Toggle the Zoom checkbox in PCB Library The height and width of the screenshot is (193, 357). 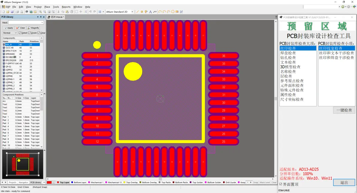tap(29, 33)
